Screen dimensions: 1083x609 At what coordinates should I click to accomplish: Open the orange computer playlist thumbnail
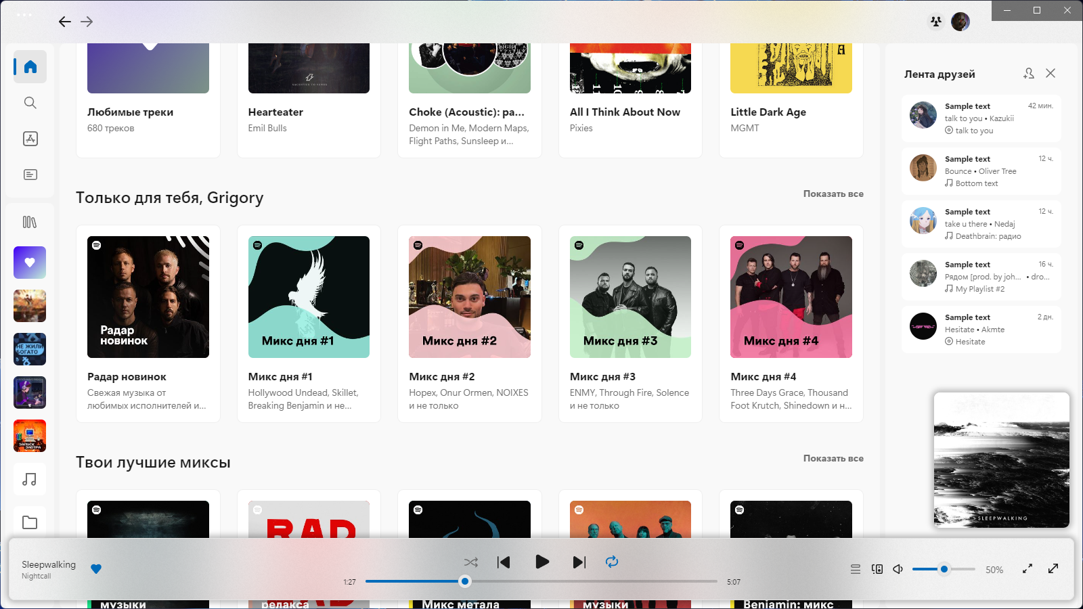click(30, 436)
